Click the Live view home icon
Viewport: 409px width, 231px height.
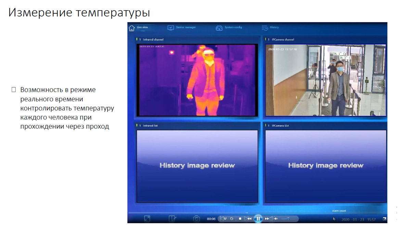coord(131,28)
